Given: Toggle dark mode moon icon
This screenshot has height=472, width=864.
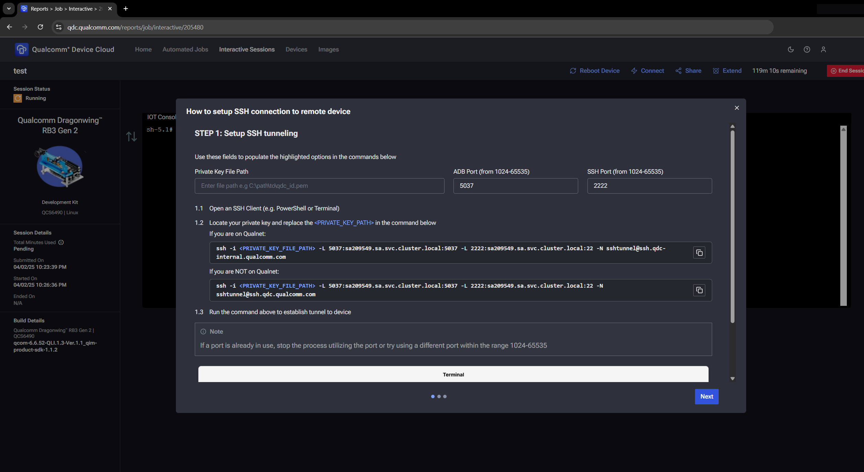Looking at the screenshot, I should click(791, 49).
